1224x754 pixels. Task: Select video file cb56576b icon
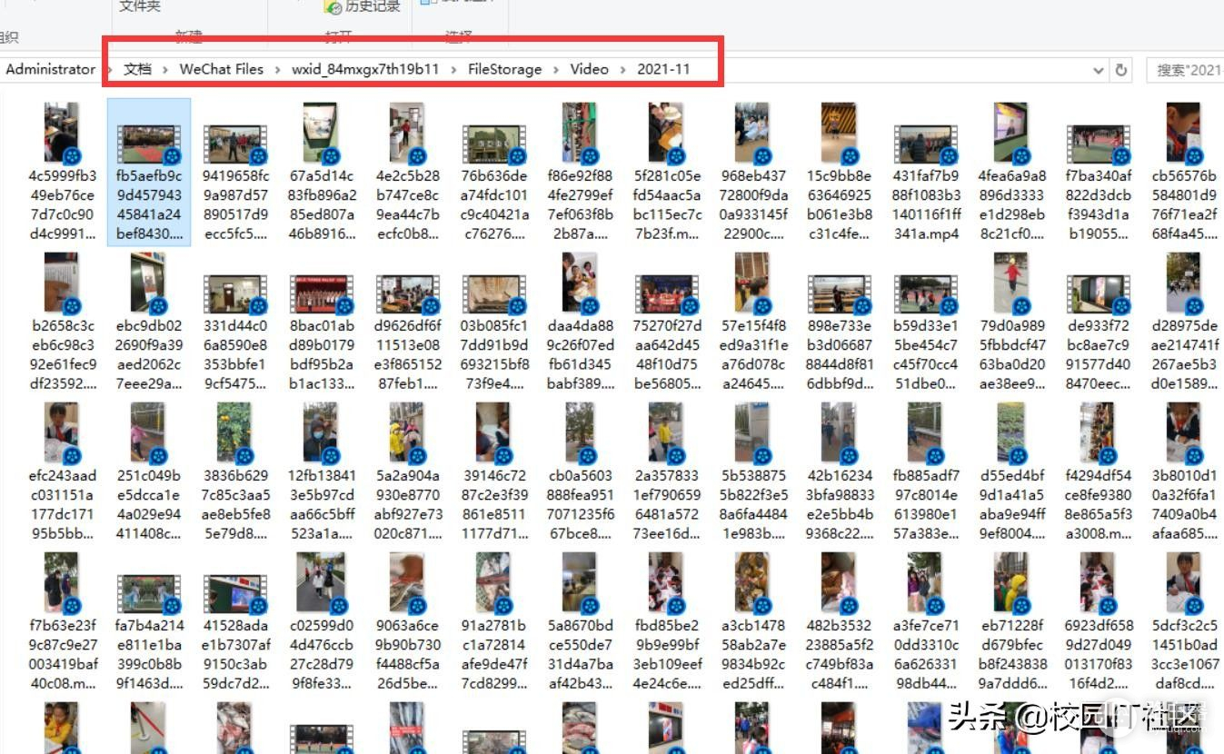(x=1184, y=133)
